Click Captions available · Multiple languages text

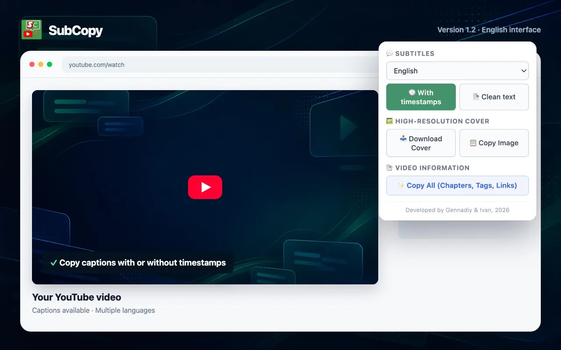[93, 310]
